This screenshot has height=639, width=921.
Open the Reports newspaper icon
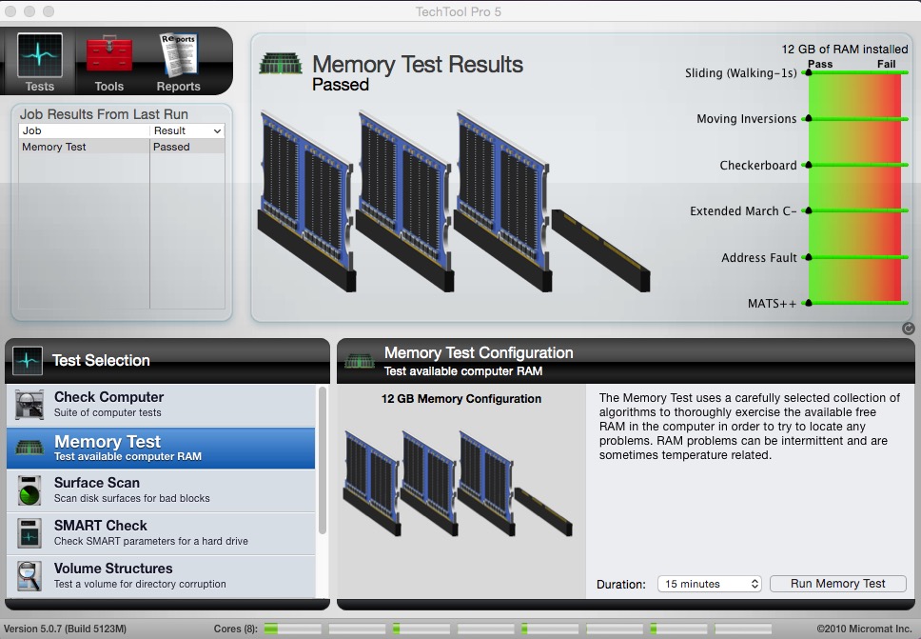(179, 55)
